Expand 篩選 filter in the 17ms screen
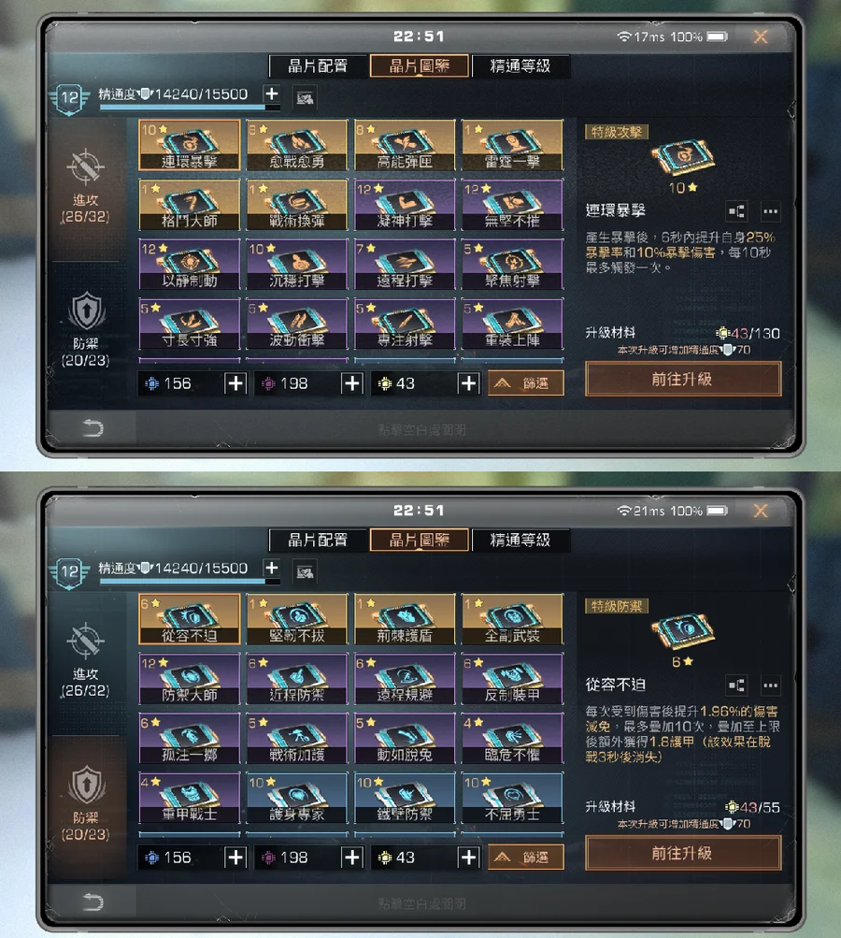 (x=526, y=383)
